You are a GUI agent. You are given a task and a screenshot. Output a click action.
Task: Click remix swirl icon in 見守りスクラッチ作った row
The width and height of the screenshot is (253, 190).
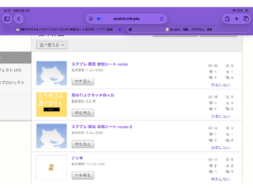pos(228,97)
